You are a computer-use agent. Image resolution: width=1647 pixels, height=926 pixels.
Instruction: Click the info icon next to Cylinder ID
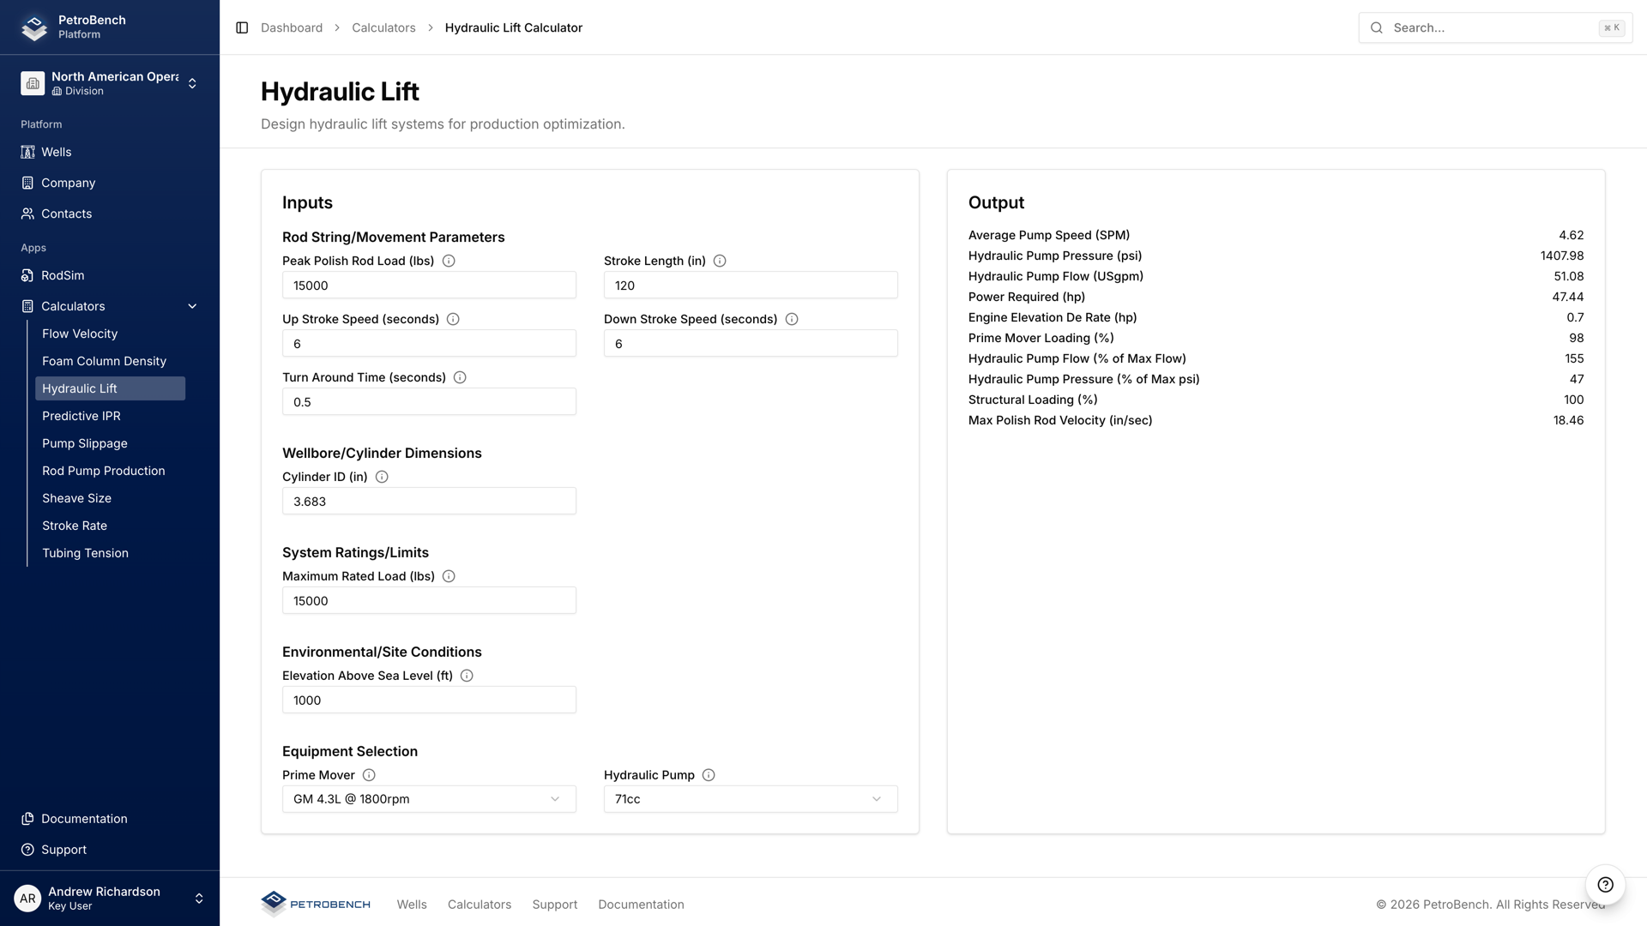point(382,476)
